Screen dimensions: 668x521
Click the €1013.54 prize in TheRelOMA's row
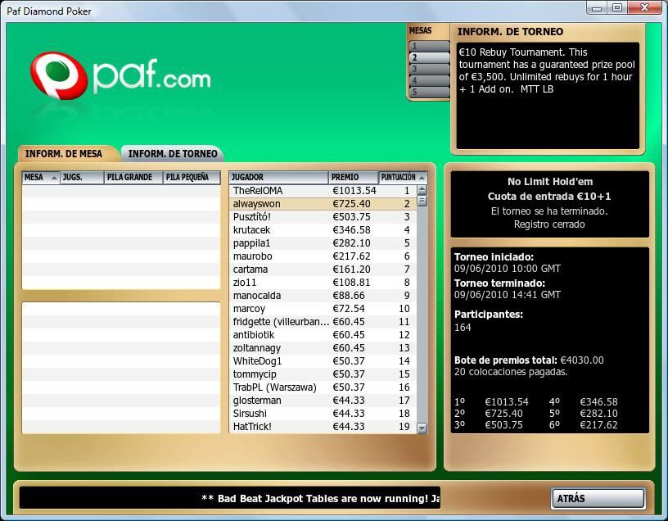354,191
